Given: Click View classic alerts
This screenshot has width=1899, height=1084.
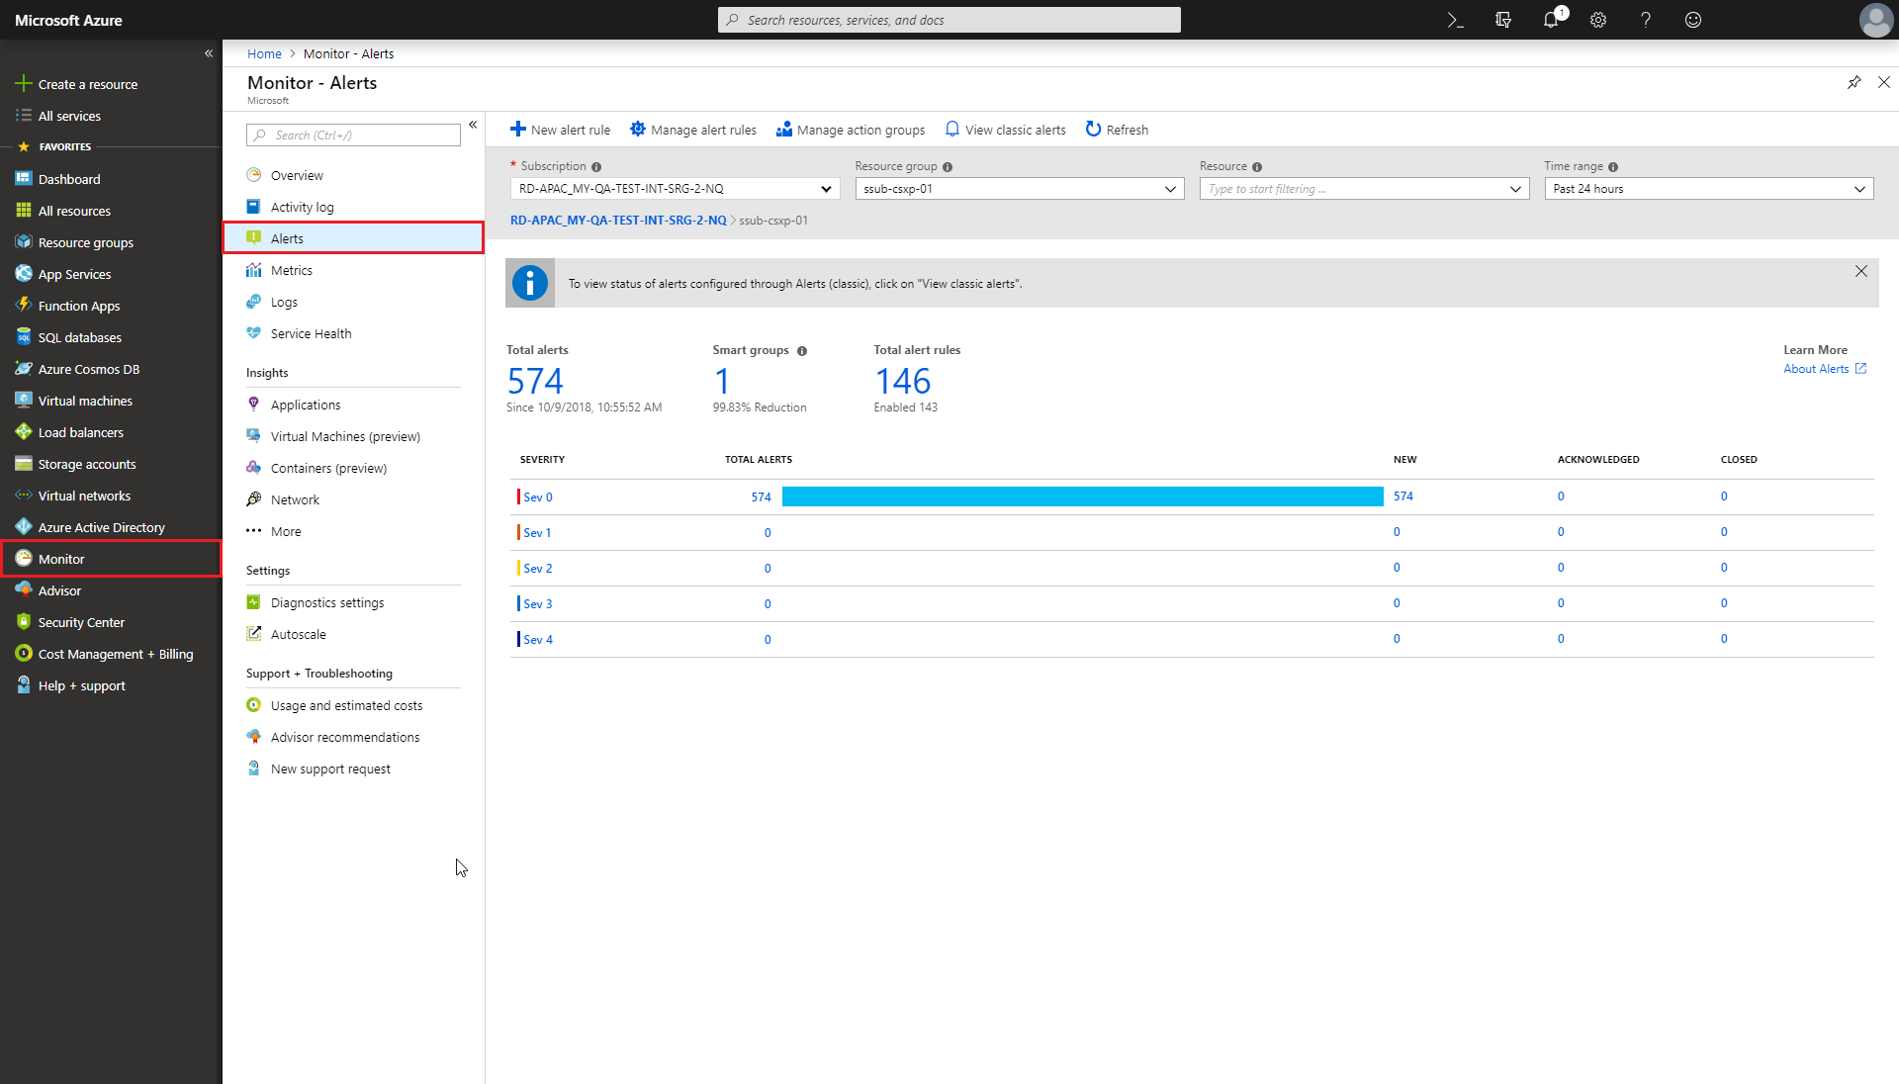Looking at the screenshot, I should click(1006, 130).
